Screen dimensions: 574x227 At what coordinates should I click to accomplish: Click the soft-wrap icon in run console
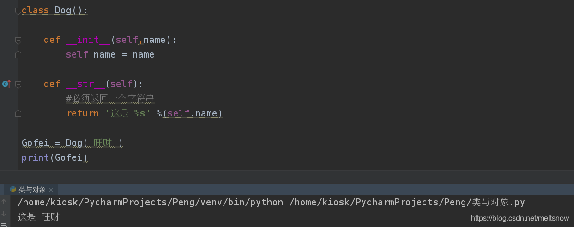tap(4, 224)
